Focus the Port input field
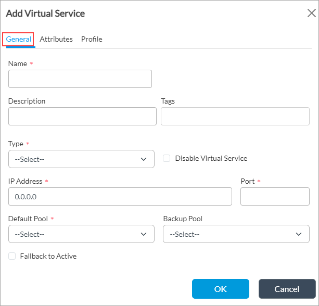Viewport: 319px width, 306px height. point(275,197)
